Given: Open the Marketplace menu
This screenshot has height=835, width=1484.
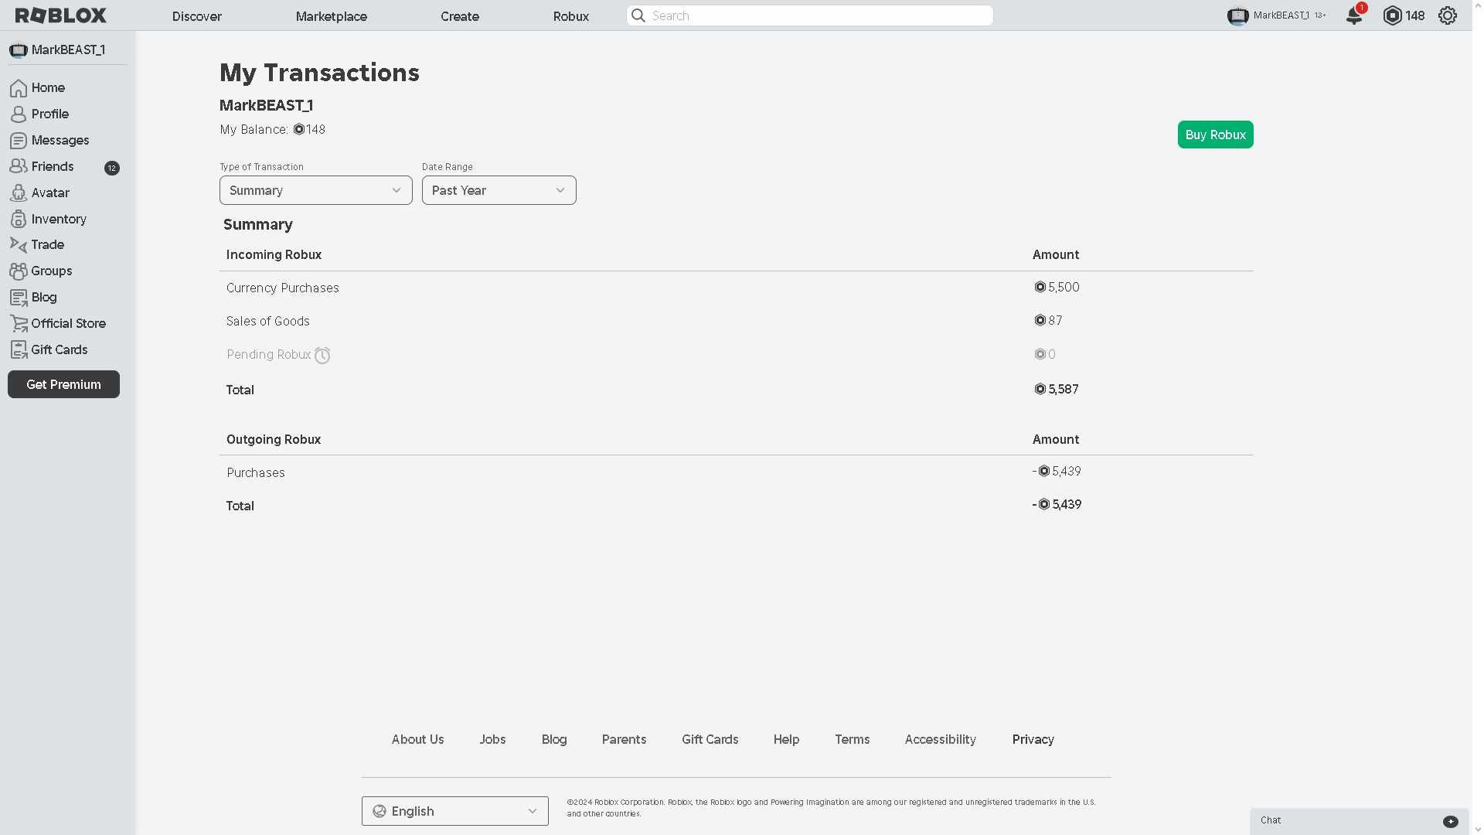Looking at the screenshot, I should click(332, 16).
